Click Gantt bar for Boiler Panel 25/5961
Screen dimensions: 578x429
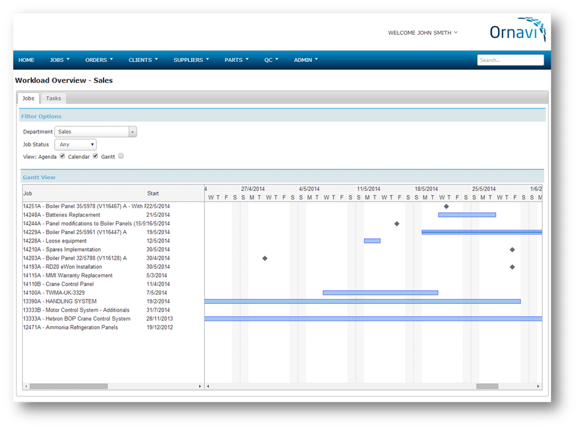coord(482,232)
